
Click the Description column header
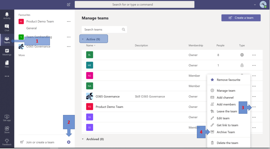pyautogui.click(x=141, y=45)
